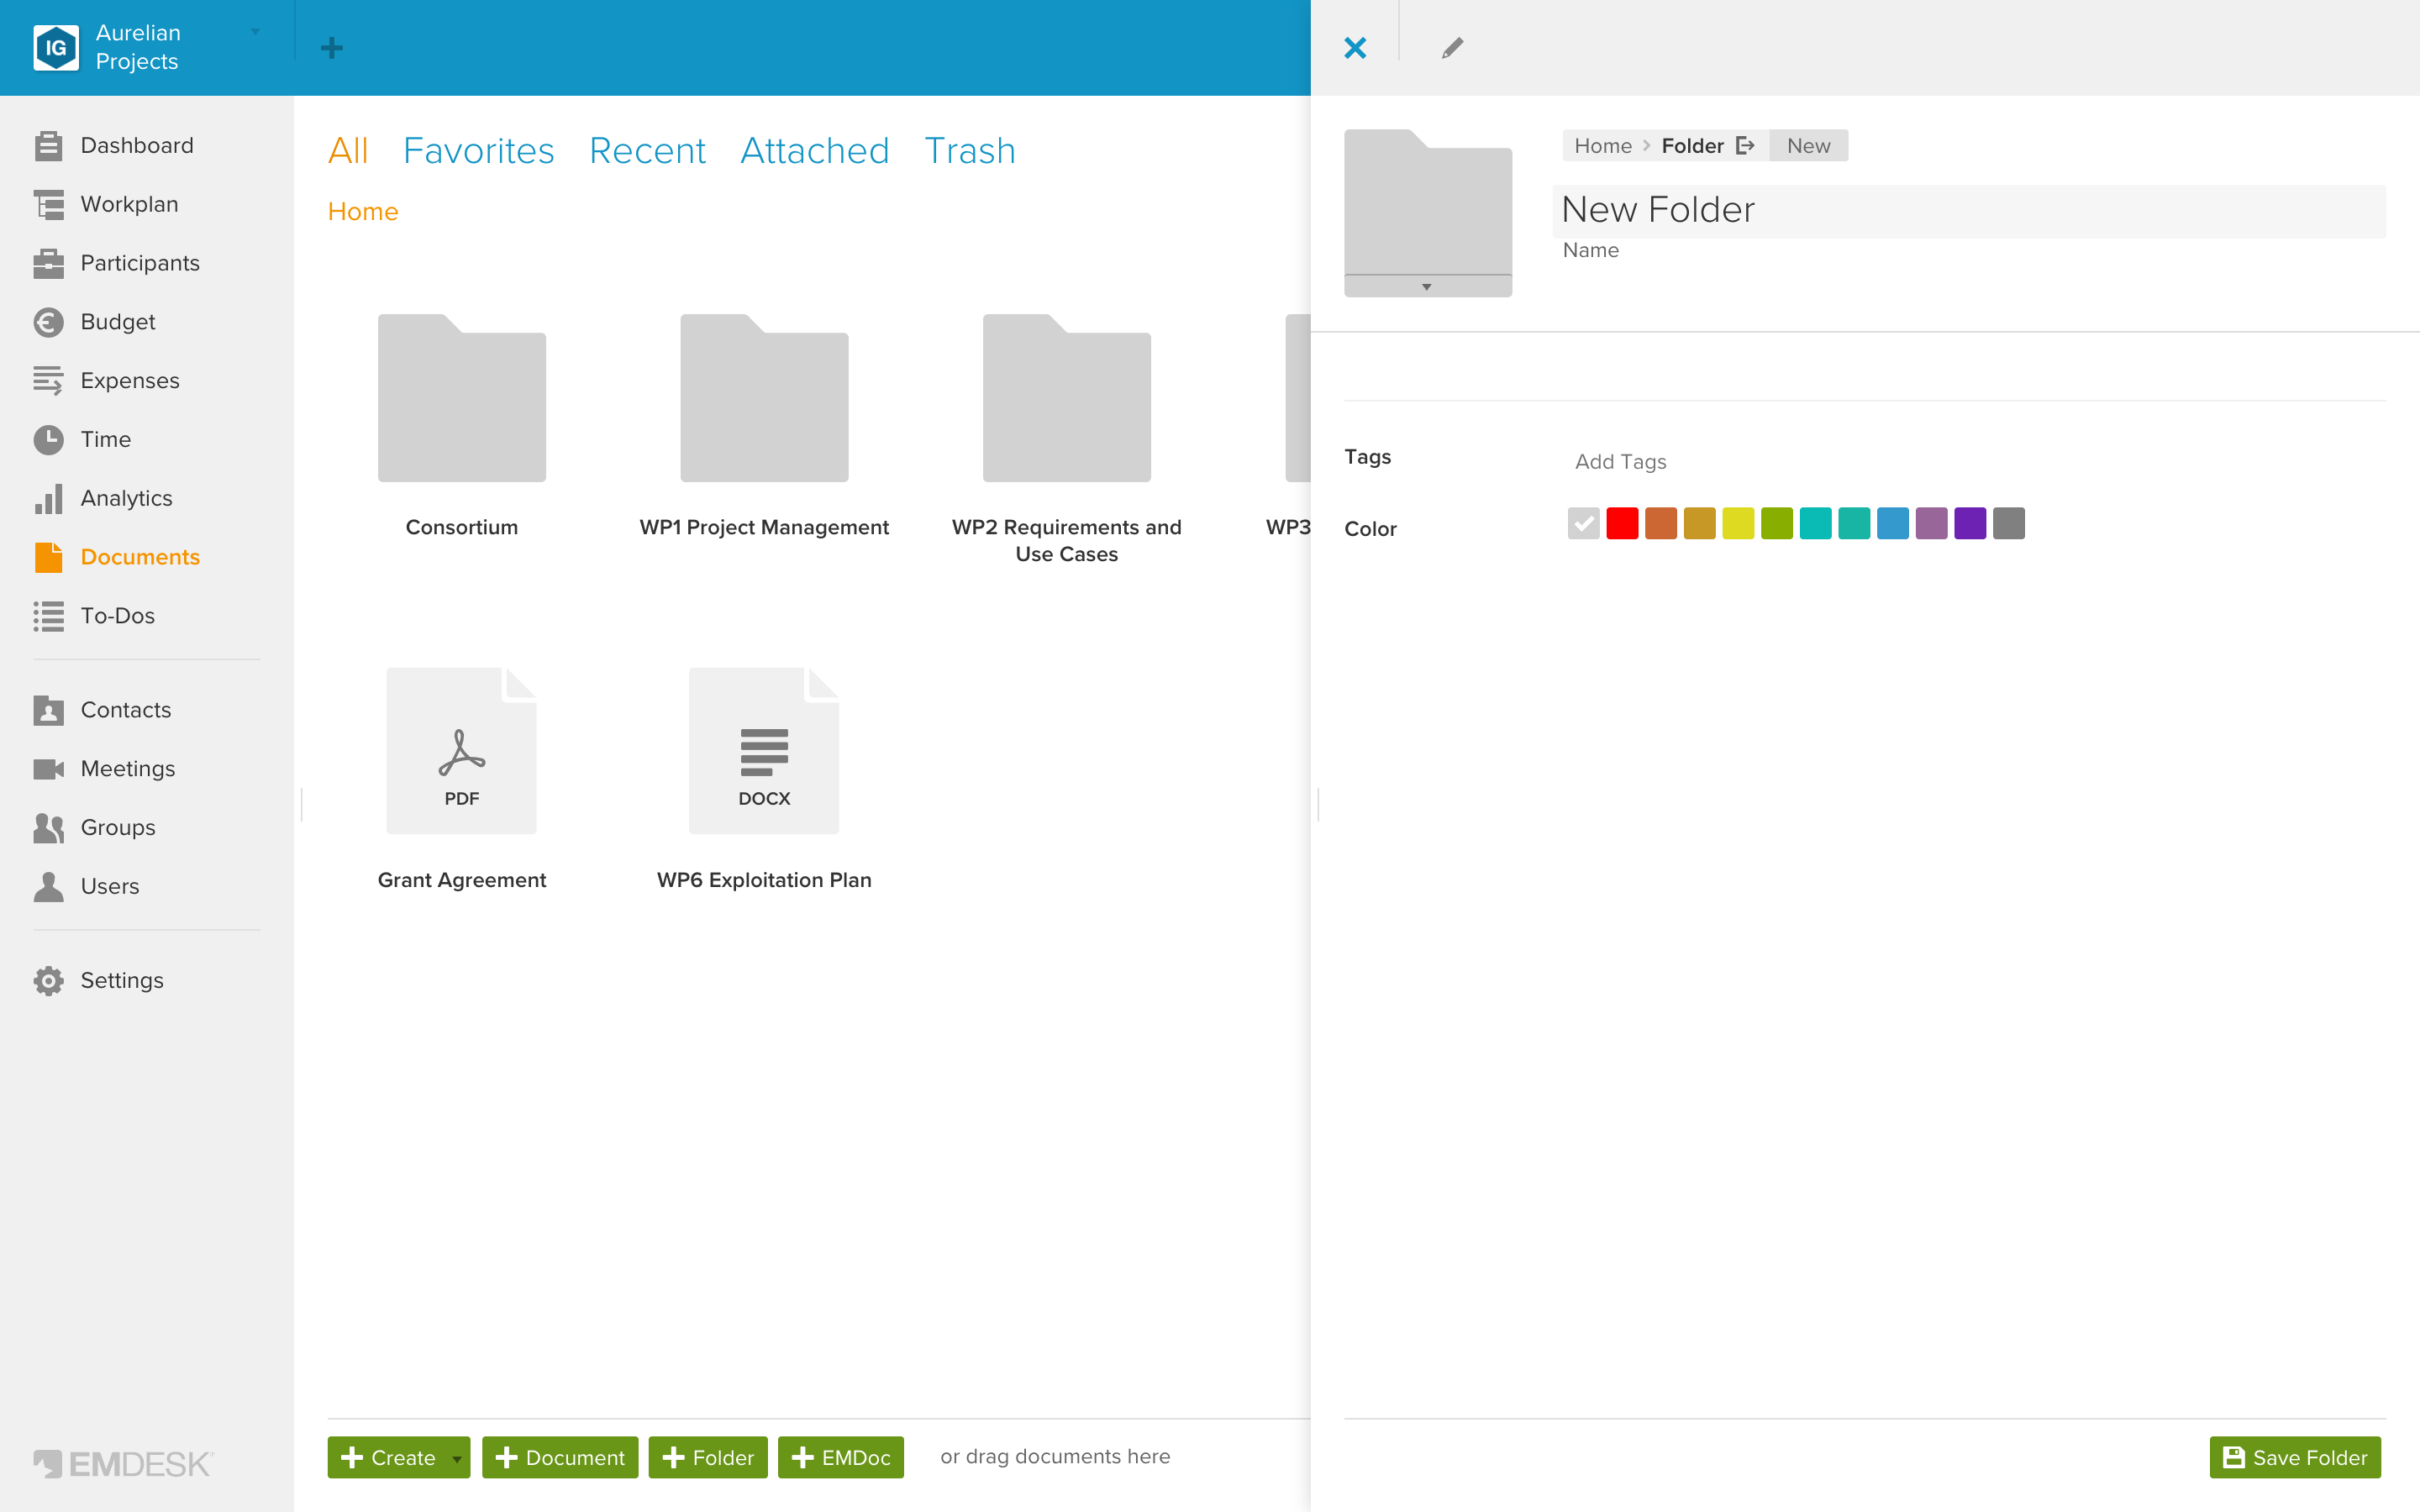
Task: Click the add Document button
Action: [560, 1459]
